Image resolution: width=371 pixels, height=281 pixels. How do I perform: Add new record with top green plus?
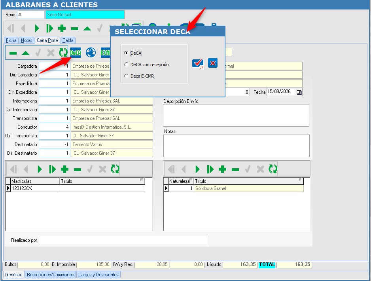(x=62, y=28)
